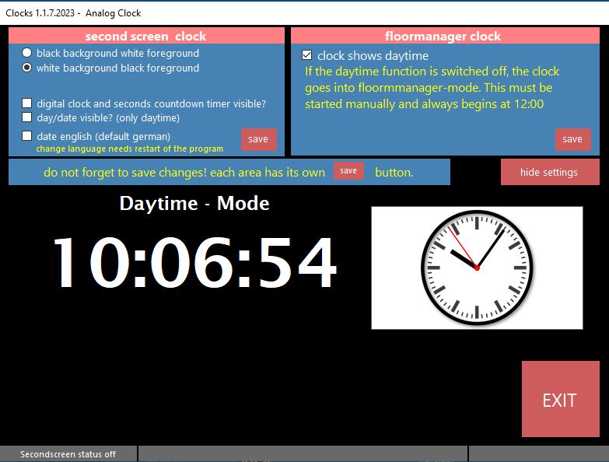Click small save button in reminder bar
609x462 pixels.
coord(348,171)
